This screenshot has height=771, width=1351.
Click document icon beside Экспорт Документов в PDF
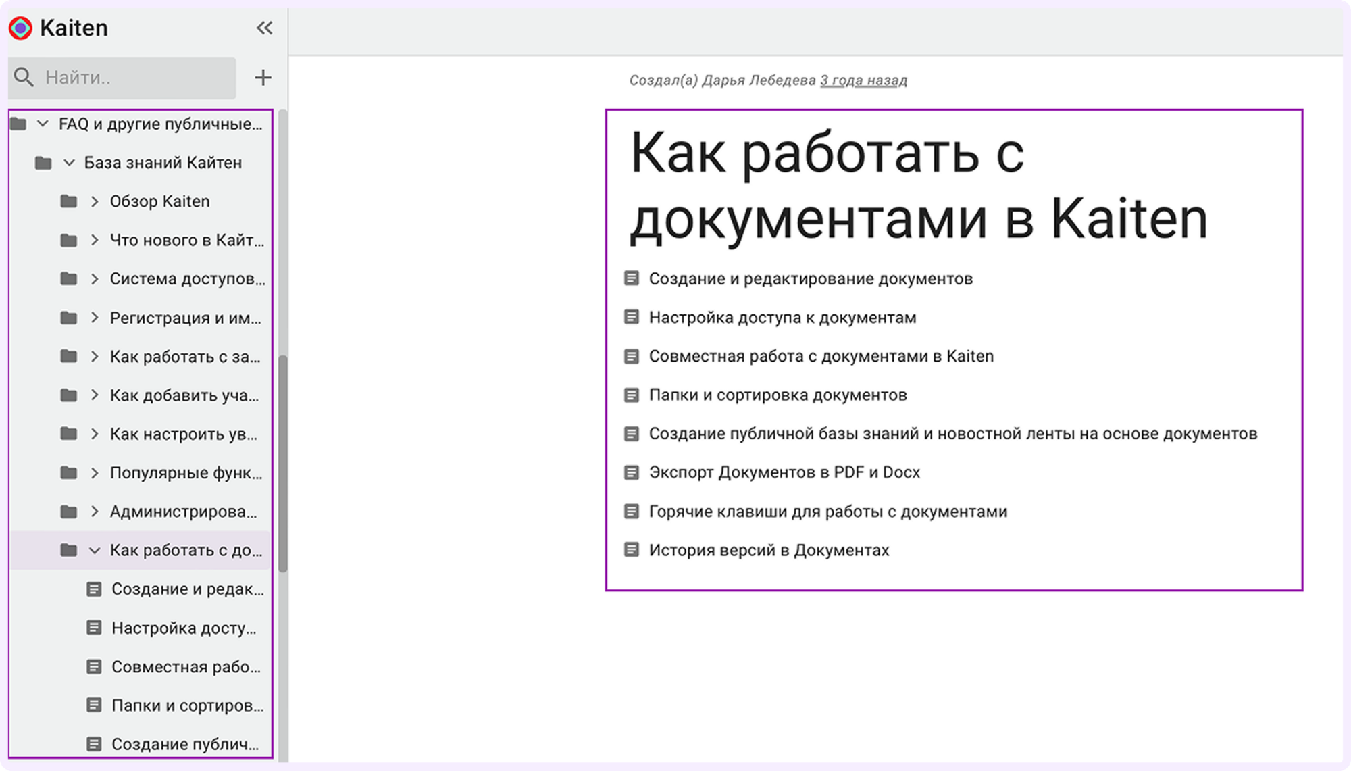pos(631,472)
